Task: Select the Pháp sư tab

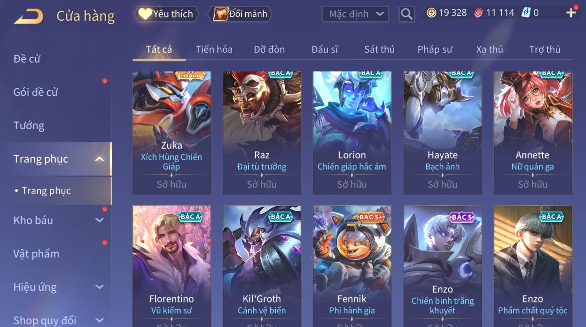Action: 435,49
